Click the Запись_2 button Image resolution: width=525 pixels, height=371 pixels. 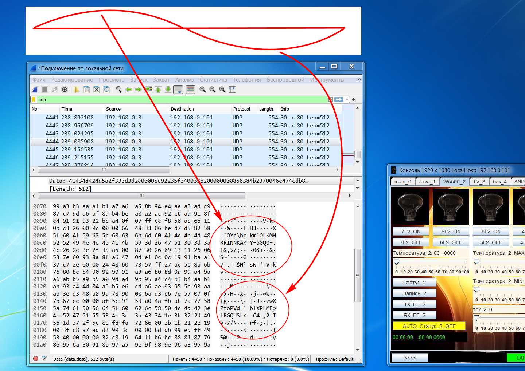pos(415,293)
